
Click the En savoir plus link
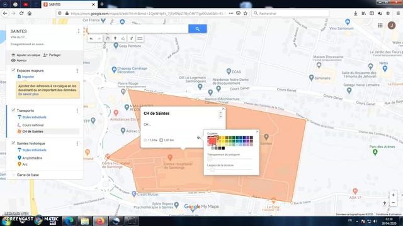click(28, 94)
